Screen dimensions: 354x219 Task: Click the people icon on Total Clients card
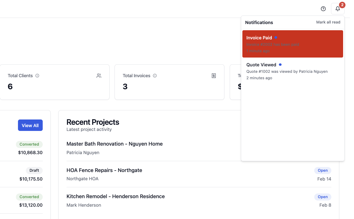point(99,76)
